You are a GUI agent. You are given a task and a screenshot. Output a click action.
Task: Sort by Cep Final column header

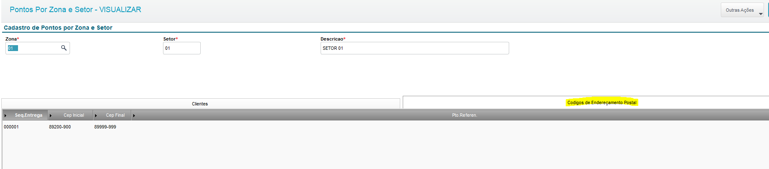(115, 115)
